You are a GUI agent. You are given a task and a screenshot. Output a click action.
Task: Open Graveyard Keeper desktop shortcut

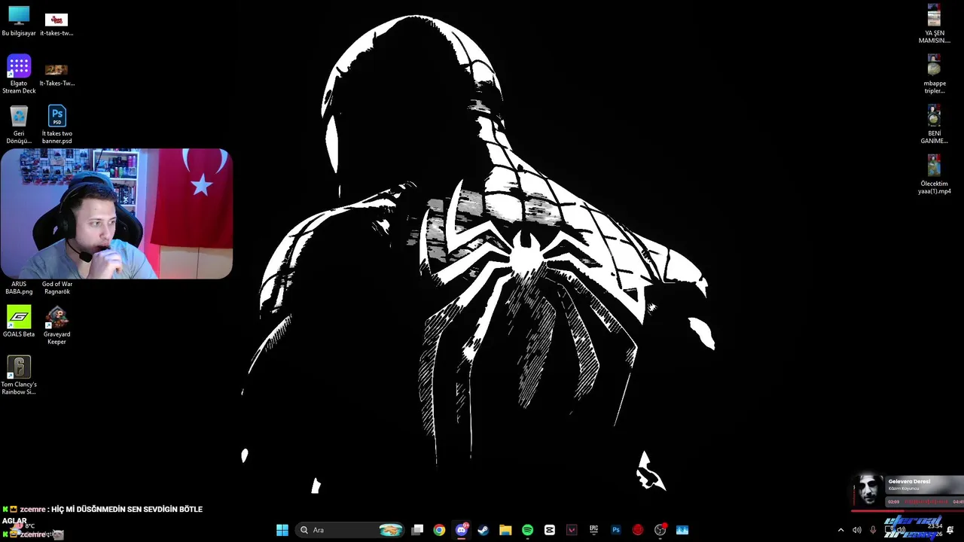(56, 325)
